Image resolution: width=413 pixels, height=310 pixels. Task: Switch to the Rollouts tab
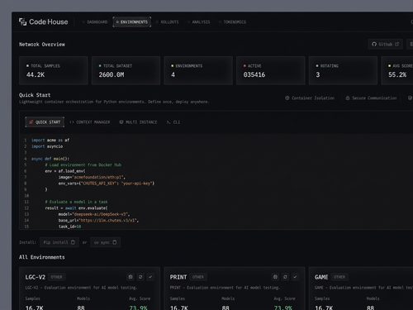click(168, 22)
